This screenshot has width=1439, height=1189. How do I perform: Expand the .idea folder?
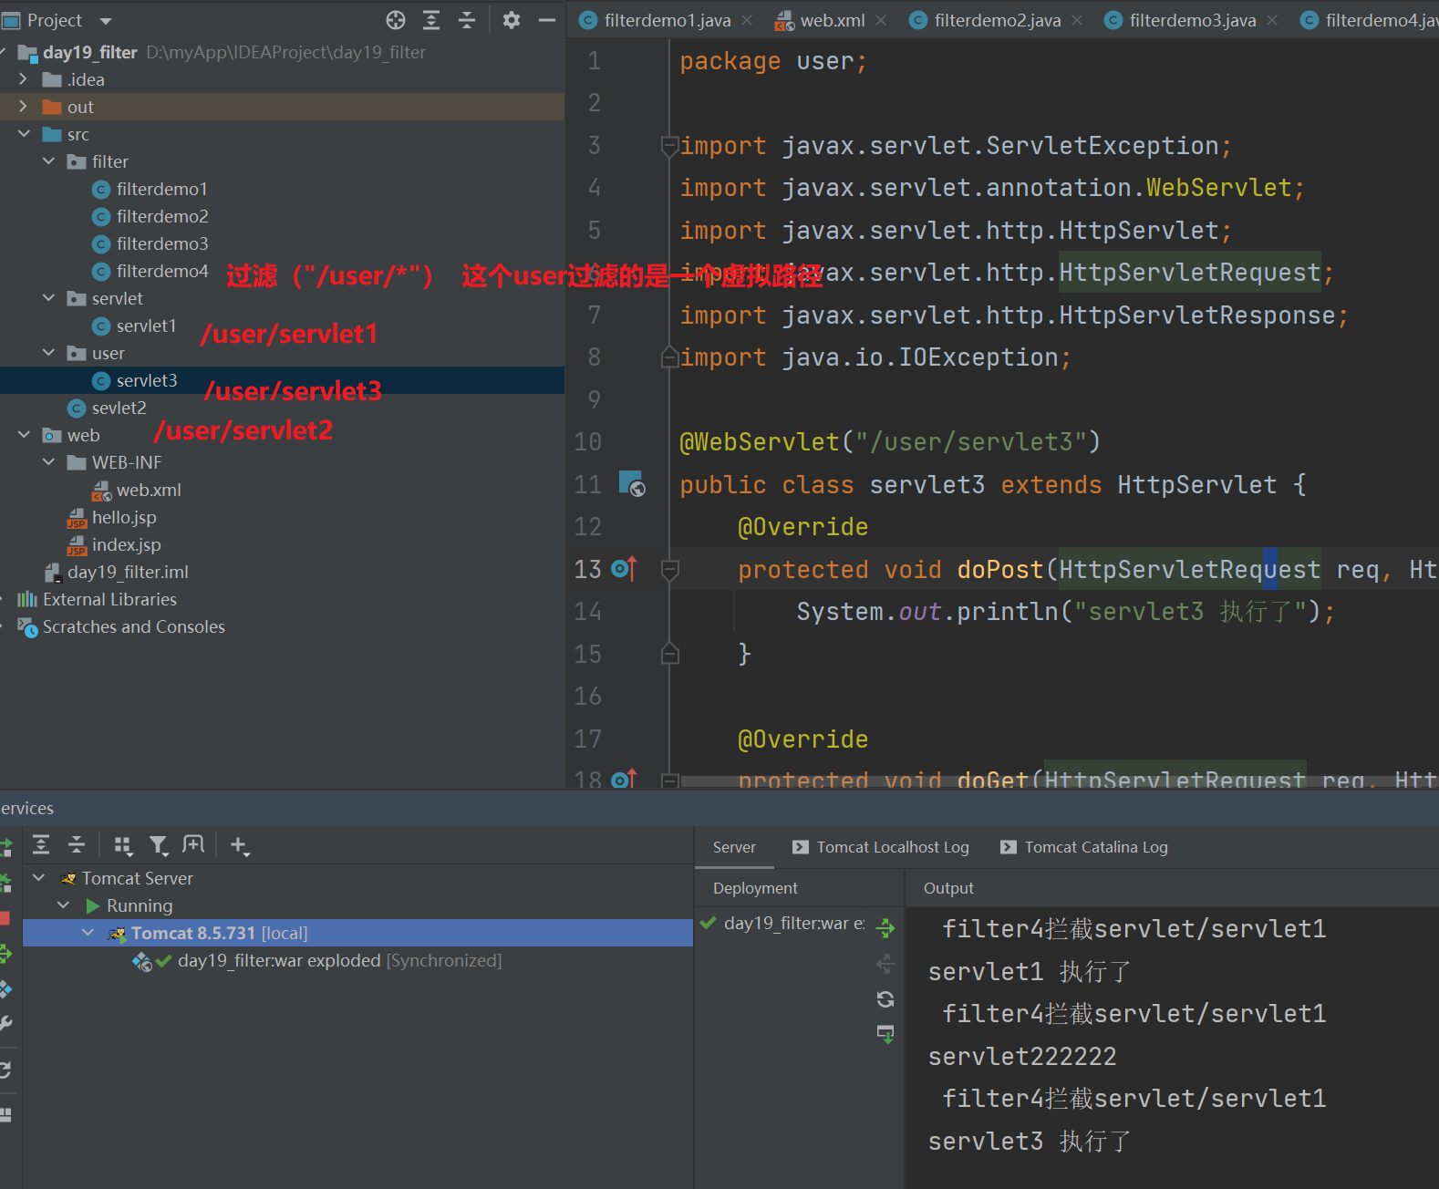(x=24, y=79)
